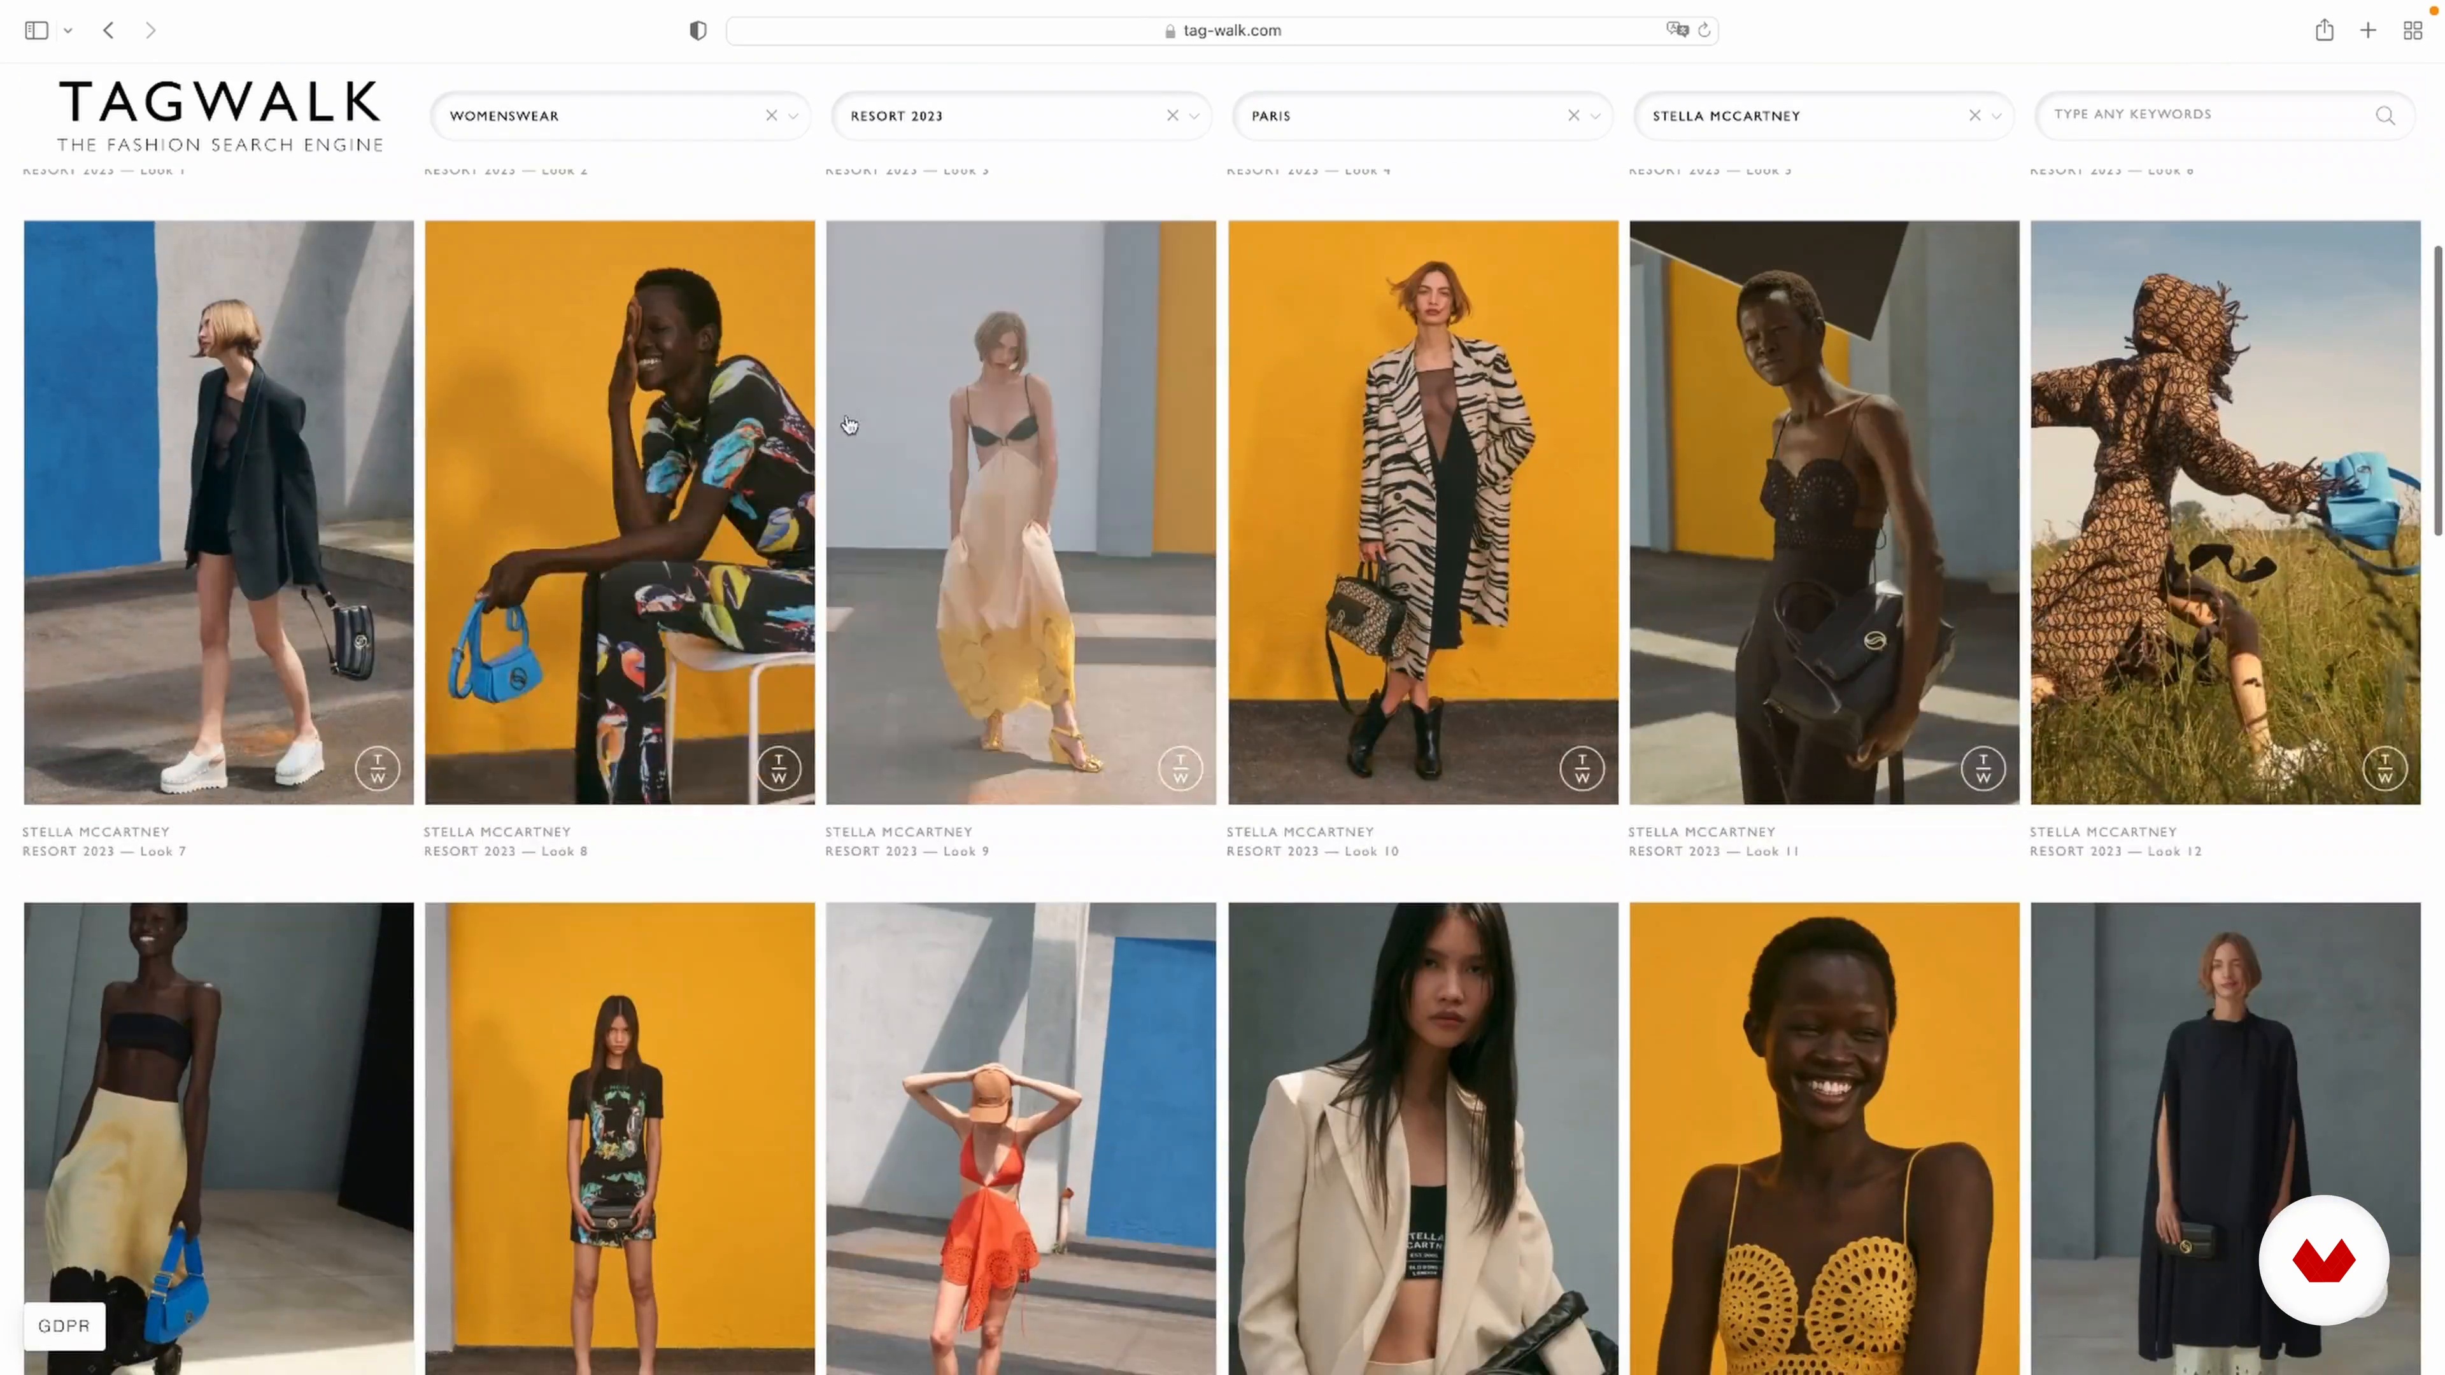Click 'RESORT 2023 — Look 8' caption
Screen dimensions: 2445x1375
[x=506, y=852]
